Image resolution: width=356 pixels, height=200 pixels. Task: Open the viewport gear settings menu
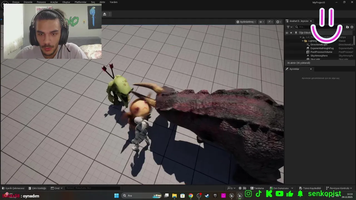279,22
